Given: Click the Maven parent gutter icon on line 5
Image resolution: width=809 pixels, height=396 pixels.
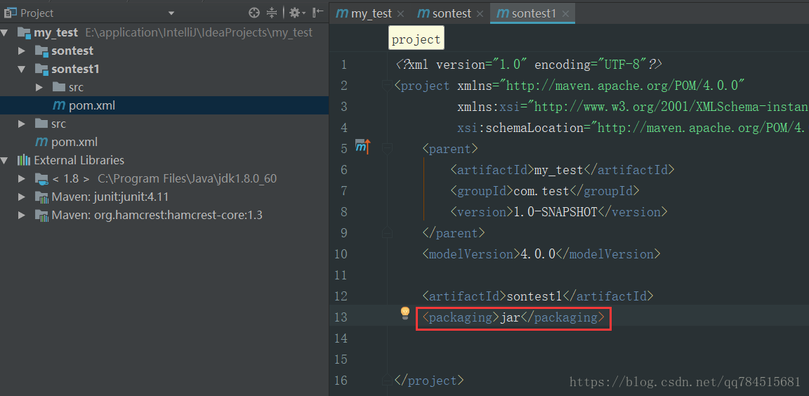Looking at the screenshot, I should (363, 147).
